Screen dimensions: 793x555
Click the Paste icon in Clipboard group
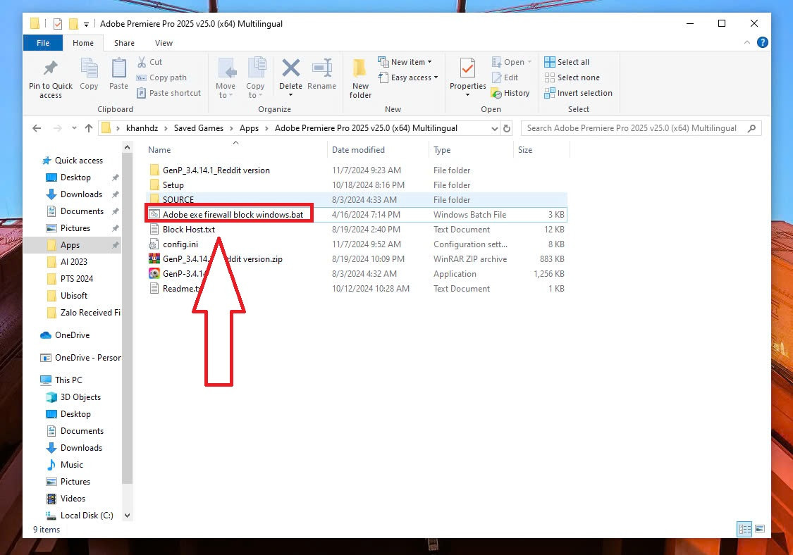118,69
